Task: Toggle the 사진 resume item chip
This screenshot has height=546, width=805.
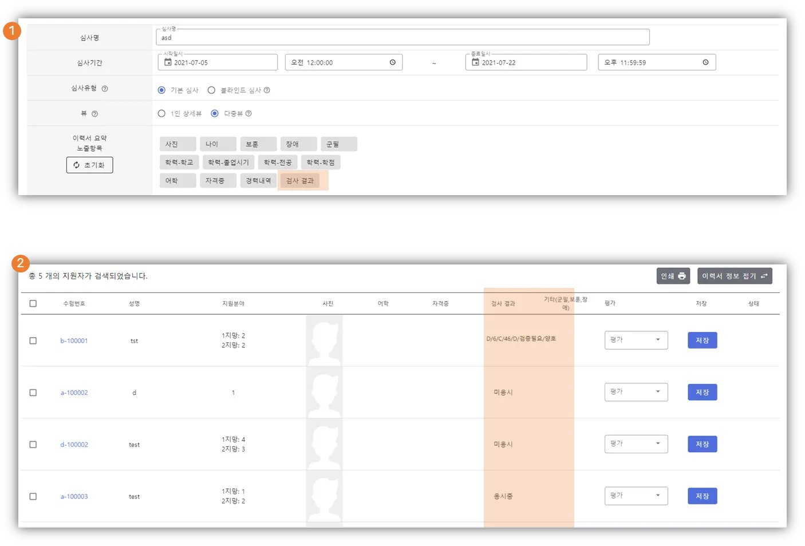Action: click(x=177, y=144)
